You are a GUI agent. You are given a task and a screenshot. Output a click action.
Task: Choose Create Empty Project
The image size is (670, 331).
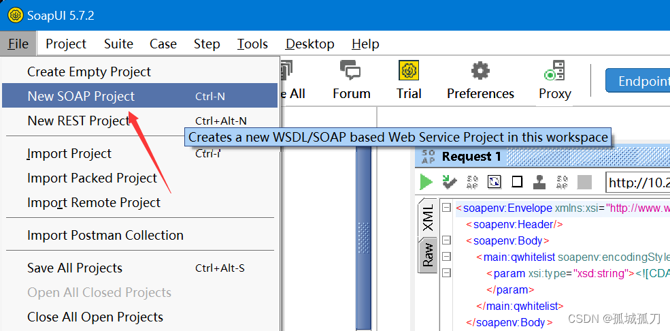(x=139, y=72)
